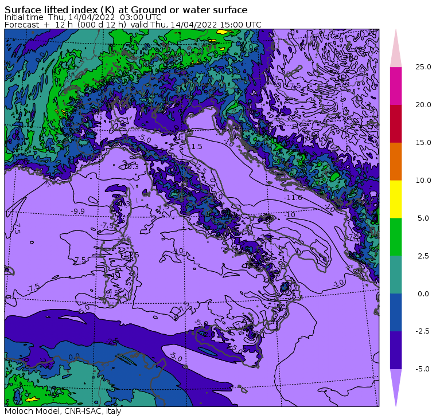
Task: Click the 25.0 legend value label
Action: click(423, 67)
